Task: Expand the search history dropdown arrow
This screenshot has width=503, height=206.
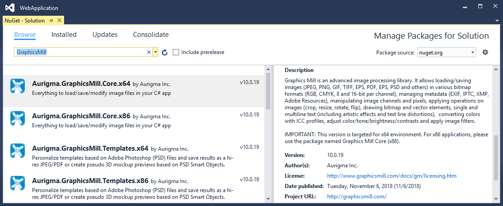Action: pyautogui.click(x=155, y=52)
